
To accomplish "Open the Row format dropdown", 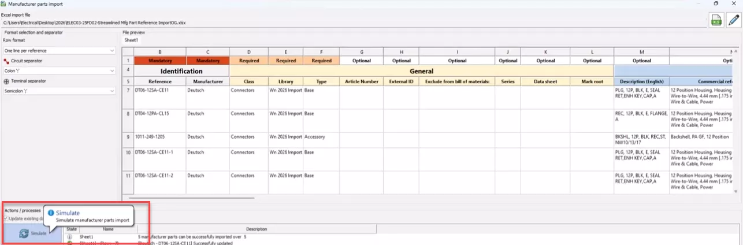I will [x=59, y=51].
